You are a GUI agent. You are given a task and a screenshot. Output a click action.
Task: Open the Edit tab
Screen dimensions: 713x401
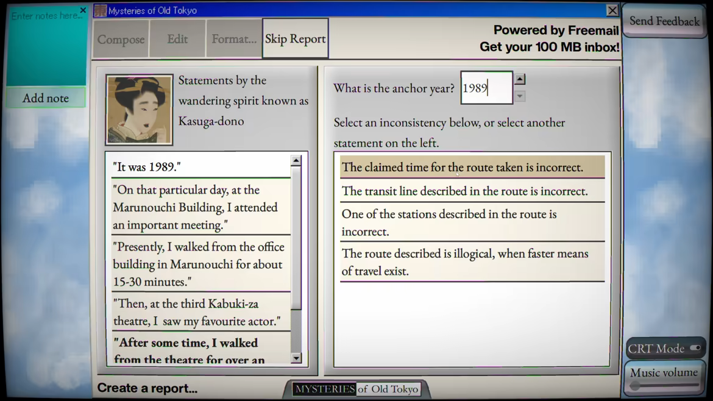click(x=177, y=39)
